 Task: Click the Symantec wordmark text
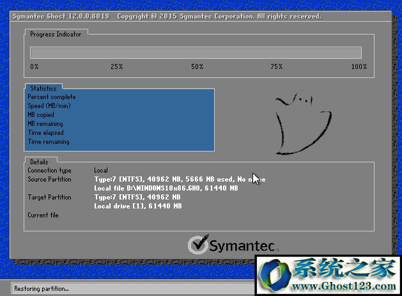coord(242,246)
